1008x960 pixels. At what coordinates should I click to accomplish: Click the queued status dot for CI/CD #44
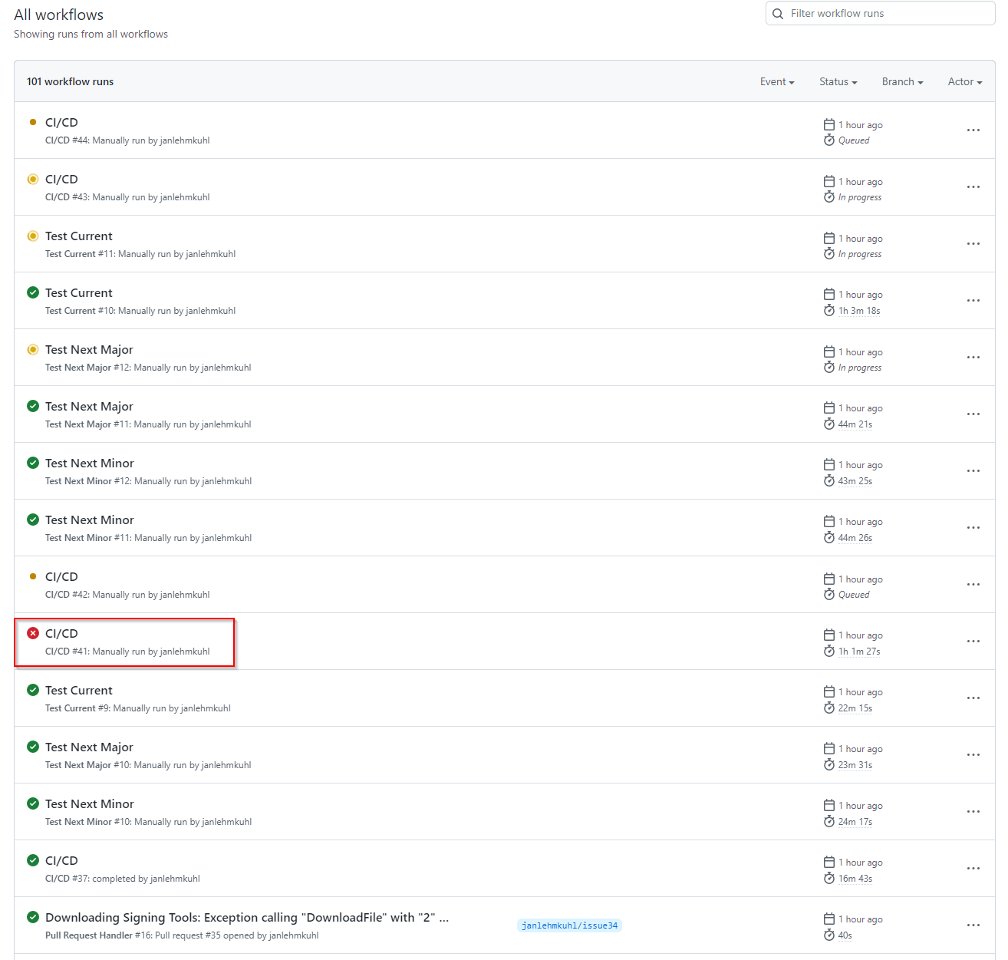pos(32,122)
